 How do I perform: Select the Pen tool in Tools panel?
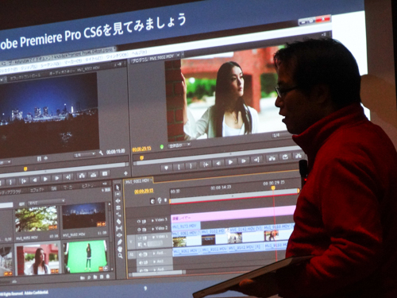119,242
